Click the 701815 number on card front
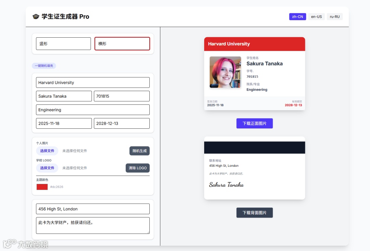Viewport: 370px width, 251px height. tap(252, 77)
